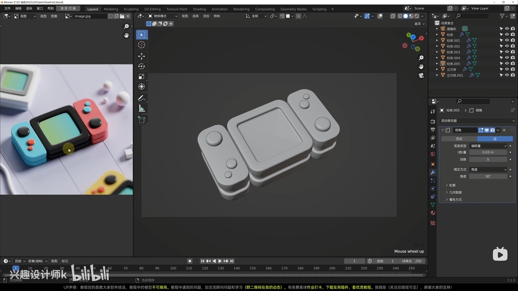Open the 添加修改器 dropdown

(478, 121)
